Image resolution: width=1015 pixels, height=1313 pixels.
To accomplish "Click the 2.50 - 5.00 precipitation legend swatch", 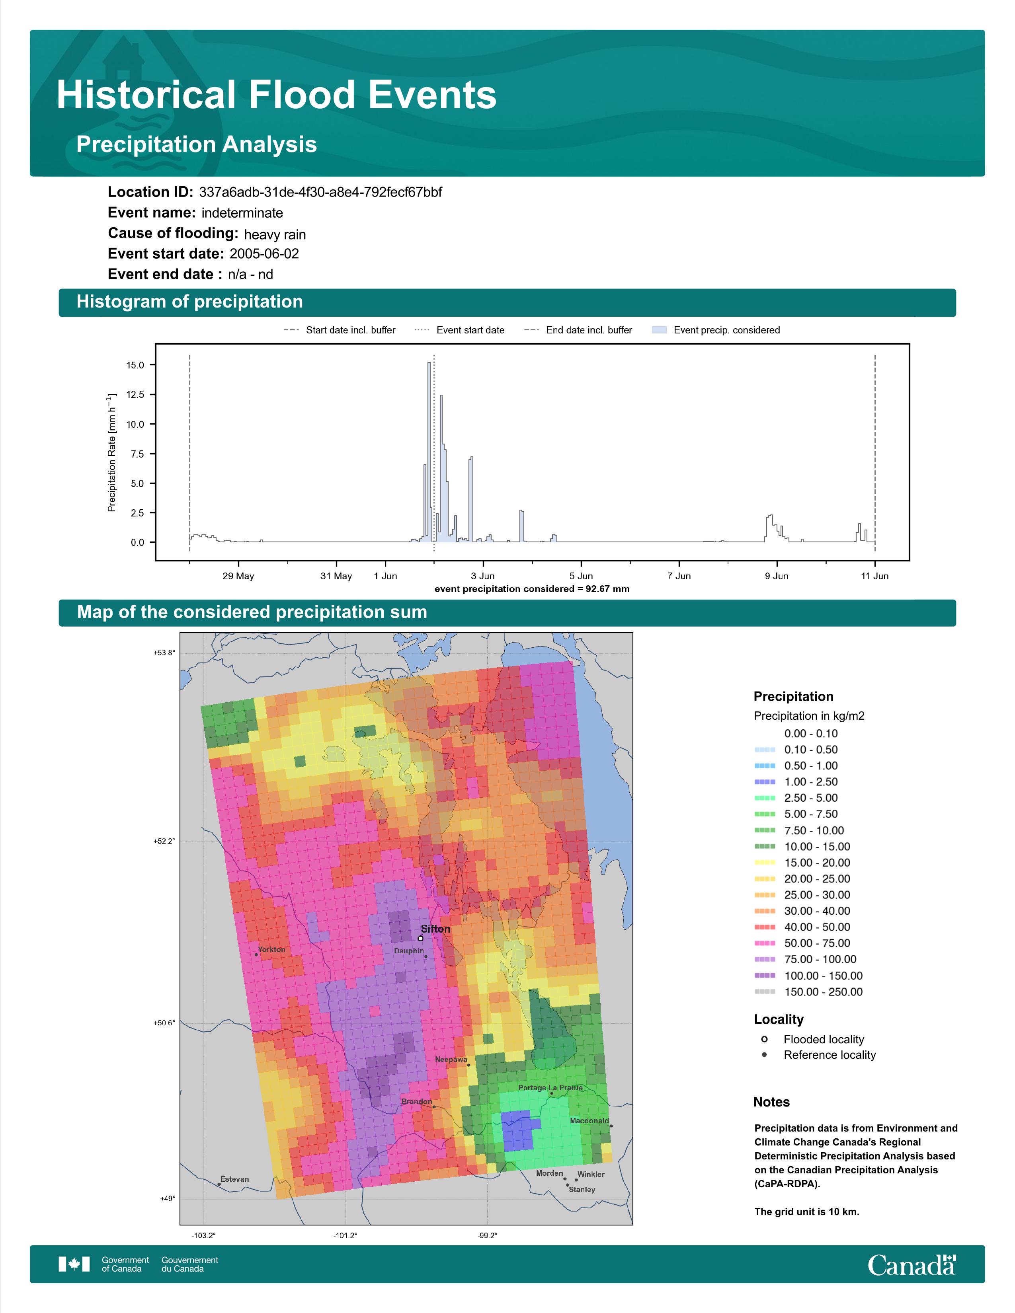I will tap(765, 799).
